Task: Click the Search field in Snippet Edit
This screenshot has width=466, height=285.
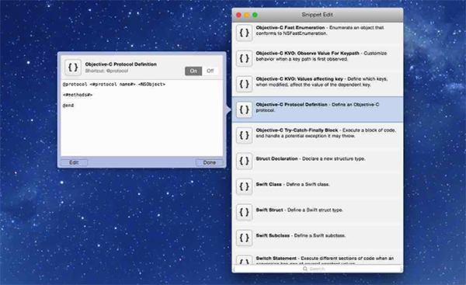Action: 317,269
